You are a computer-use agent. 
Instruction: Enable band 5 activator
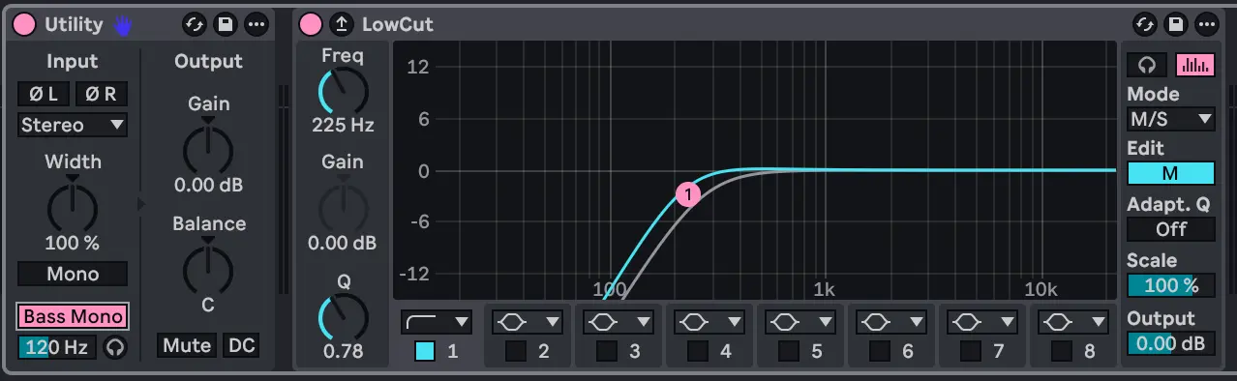coord(788,351)
